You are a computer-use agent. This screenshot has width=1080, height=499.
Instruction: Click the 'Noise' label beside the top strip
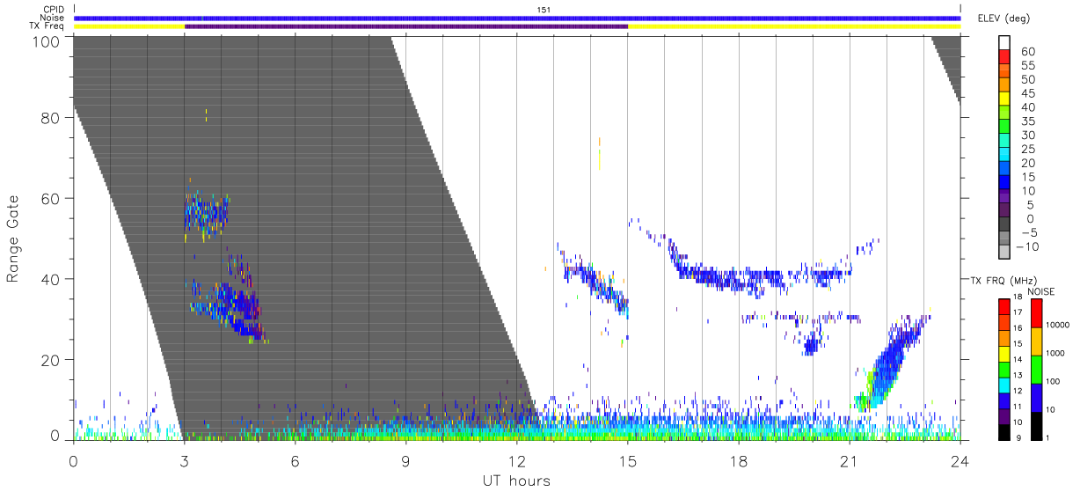52,18
